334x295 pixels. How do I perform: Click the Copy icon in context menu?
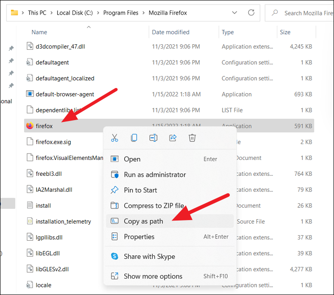click(134, 138)
